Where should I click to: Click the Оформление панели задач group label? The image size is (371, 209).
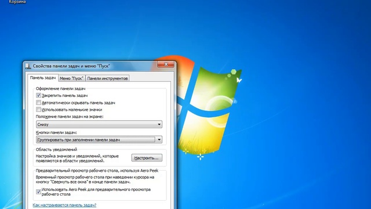click(x=60, y=88)
